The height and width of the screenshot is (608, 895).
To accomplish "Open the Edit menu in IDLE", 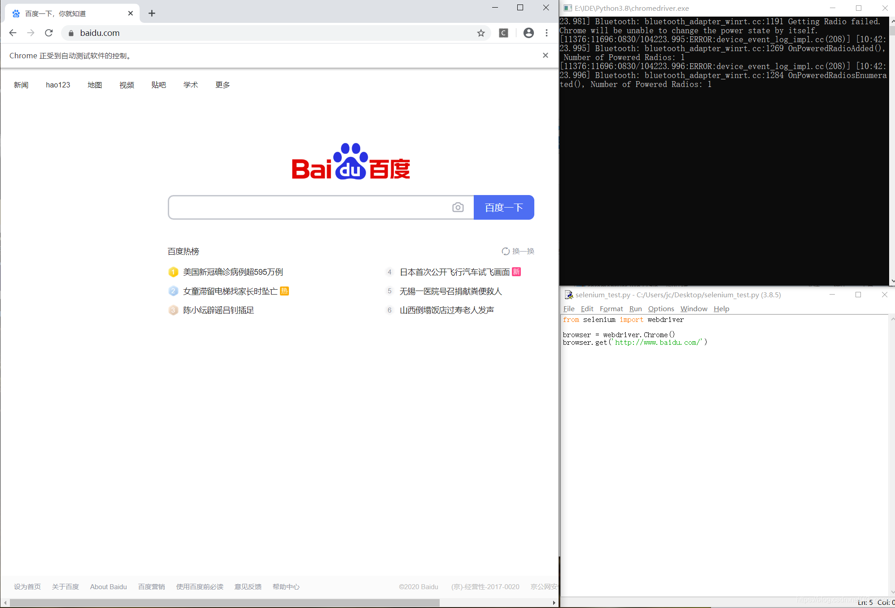I will 587,308.
